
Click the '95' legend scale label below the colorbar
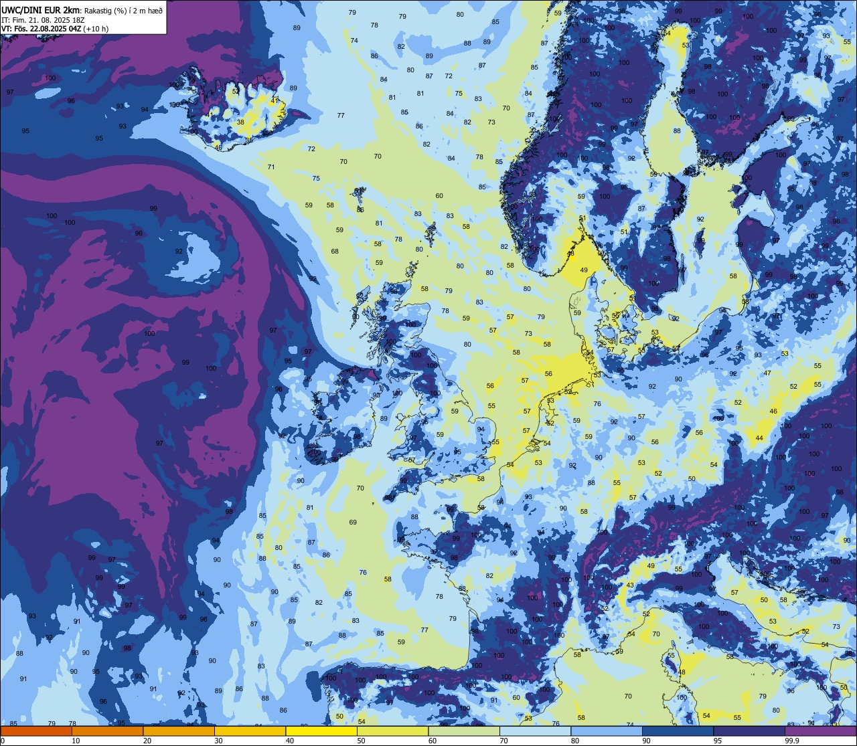[718, 741]
